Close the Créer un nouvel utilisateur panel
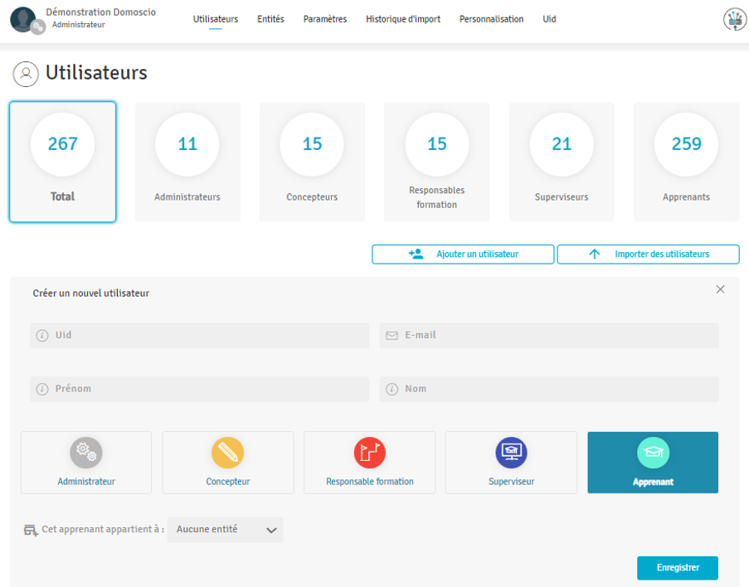This screenshot has height=587, width=749. (x=720, y=289)
